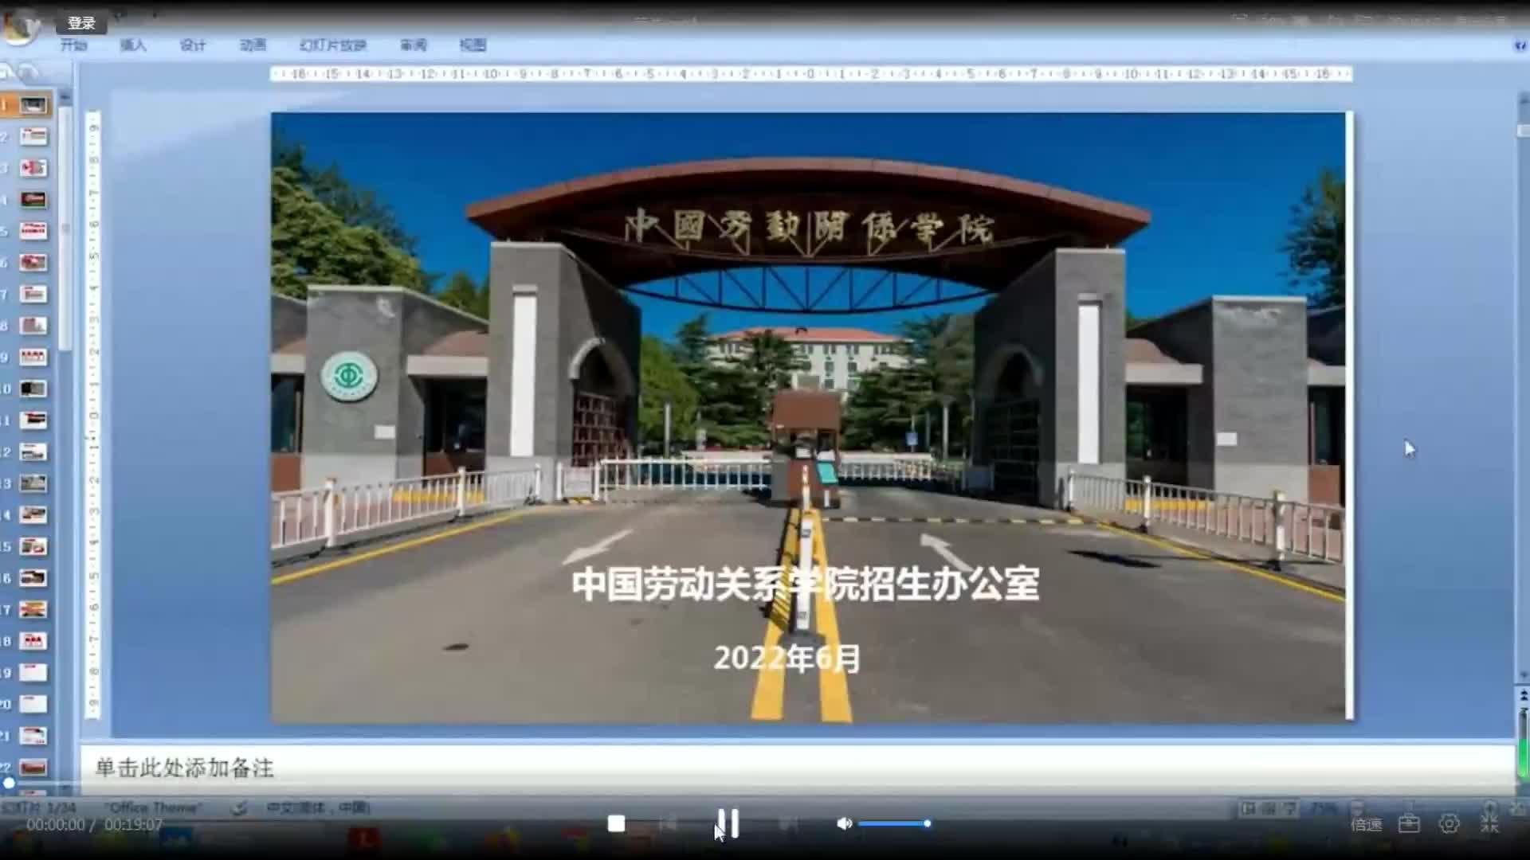Select slide 12 thumbnail

click(x=33, y=451)
